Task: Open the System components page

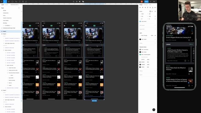Action: pyautogui.click(x=7, y=18)
